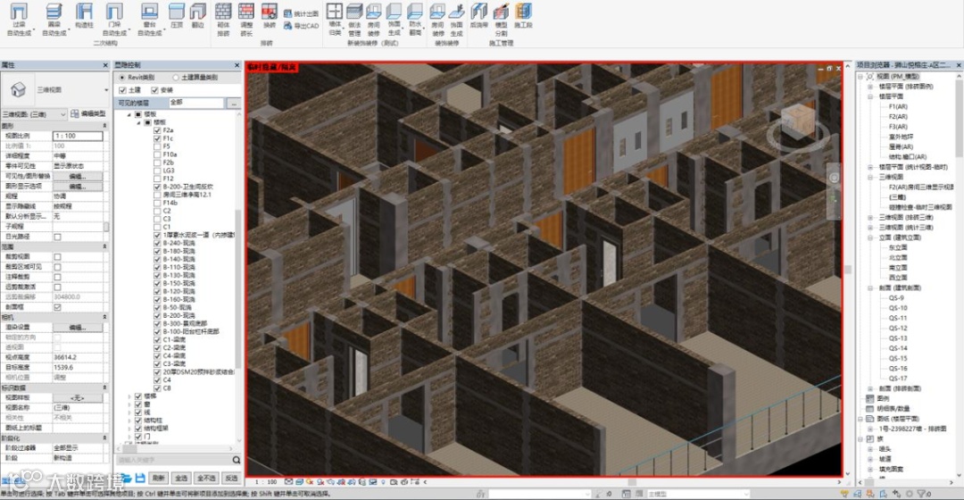The height and width of the screenshot is (500, 964).
Task: Toggle the 剖面框 section box checkbox
Action: 57,307
